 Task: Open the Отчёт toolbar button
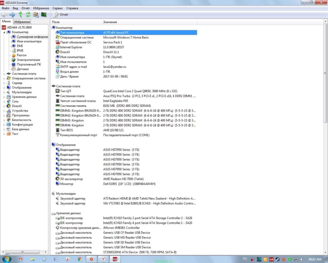[x=61, y=15]
